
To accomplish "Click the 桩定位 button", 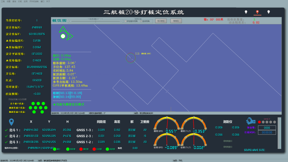I will point(176,21).
